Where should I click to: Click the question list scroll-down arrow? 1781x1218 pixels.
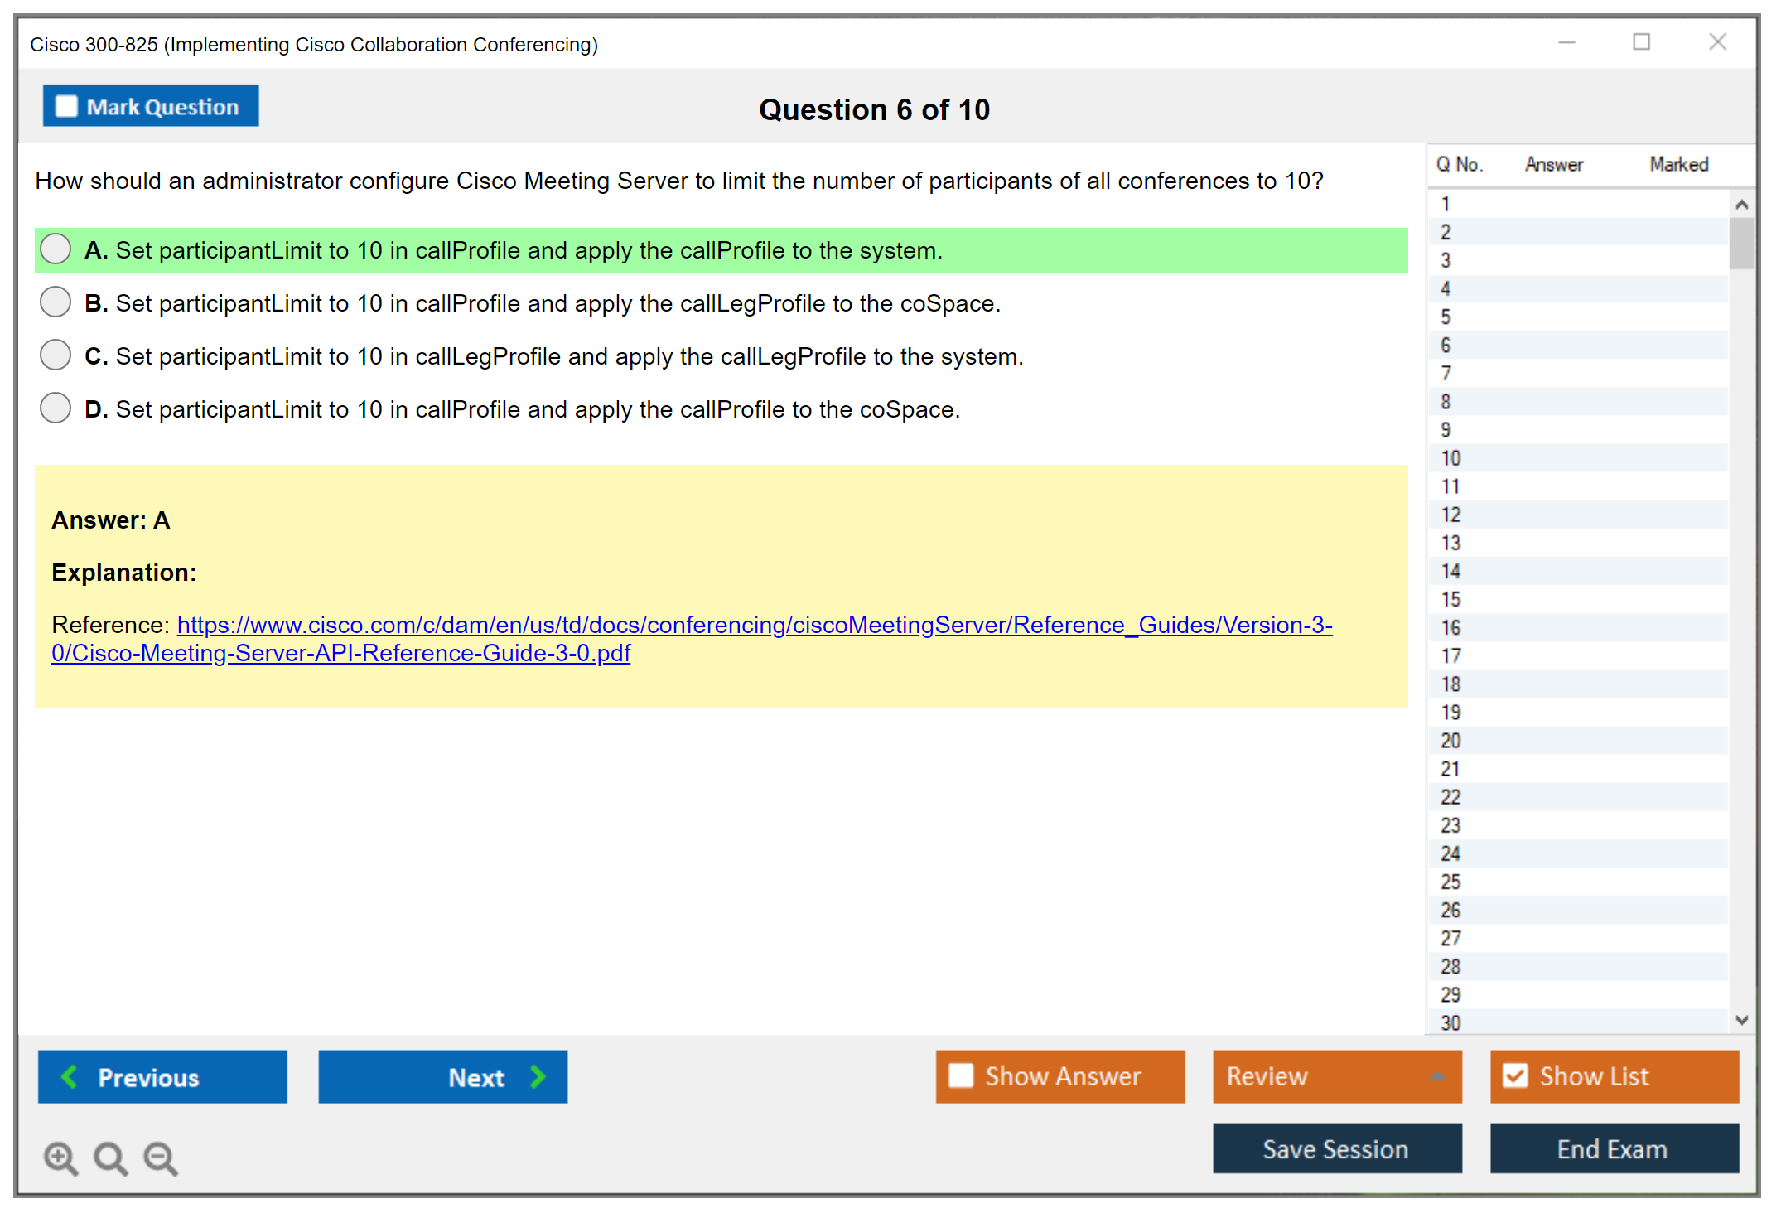pos(1741,1020)
